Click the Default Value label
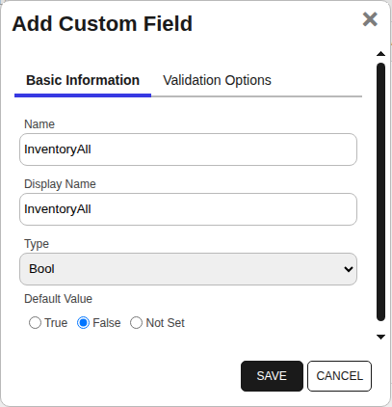Viewport: 392px width, 407px height. (x=58, y=299)
